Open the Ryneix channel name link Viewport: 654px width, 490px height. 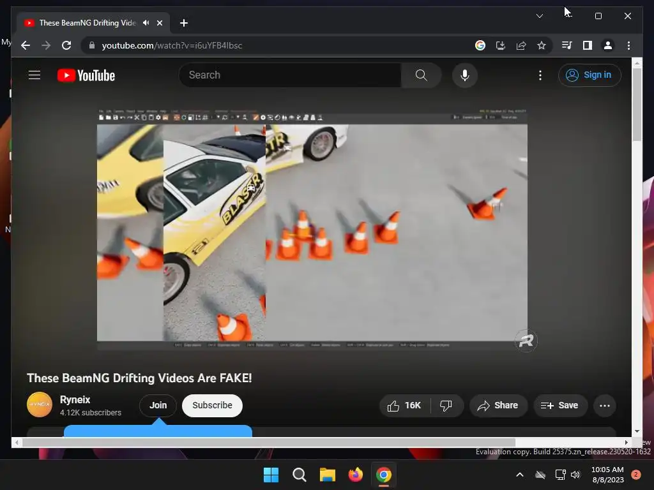75,399
